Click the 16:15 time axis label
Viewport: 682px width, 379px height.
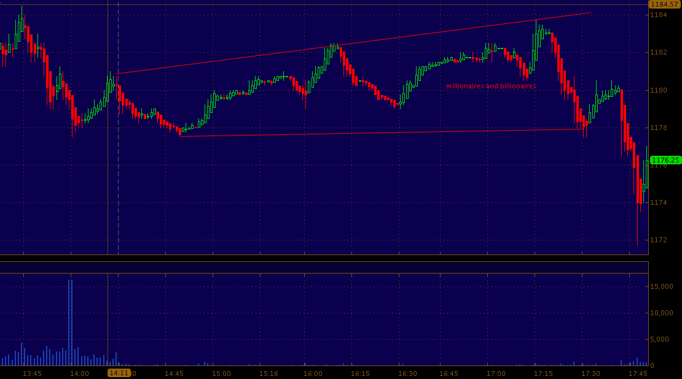click(360, 374)
